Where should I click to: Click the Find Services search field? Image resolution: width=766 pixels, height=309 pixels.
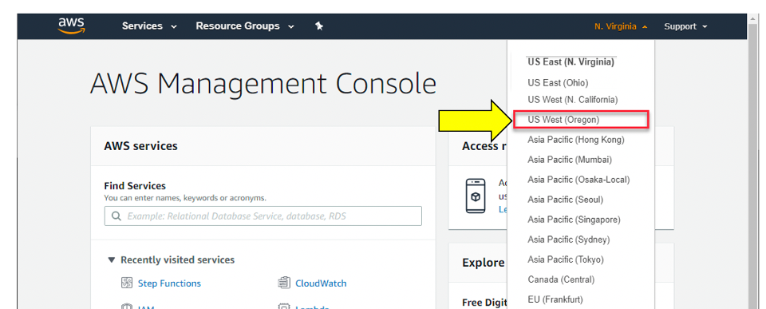pyautogui.click(x=263, y=216)
